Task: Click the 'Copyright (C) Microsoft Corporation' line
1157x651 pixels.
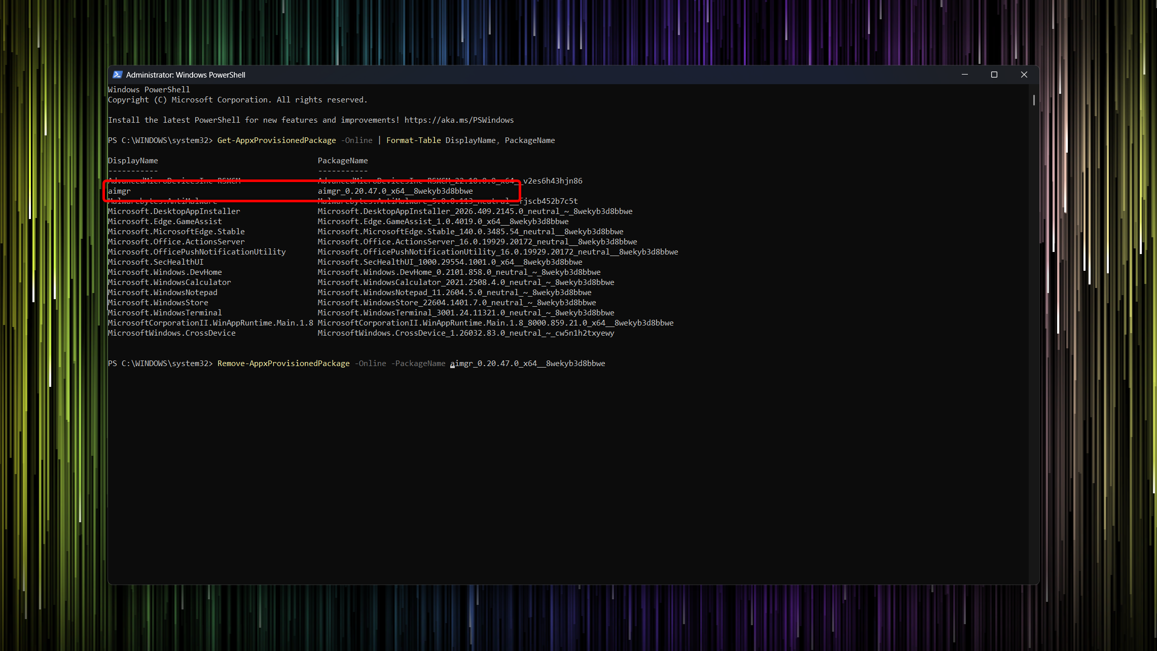Action: pos(238,100)
